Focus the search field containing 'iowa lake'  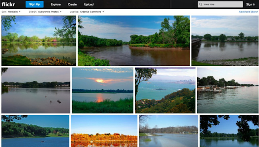(x=220, y=4)
